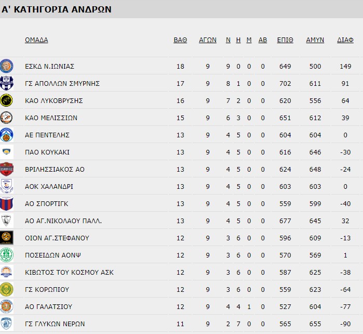Click the ΚΑΟ ΛΥΚΟΒΡΥΣΗΣ team logo
Screen dimensions: 363x334
click(x=7, y=100)
